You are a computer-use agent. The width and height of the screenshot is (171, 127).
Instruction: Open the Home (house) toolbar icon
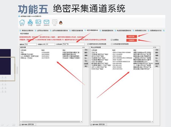coord(22,22)
